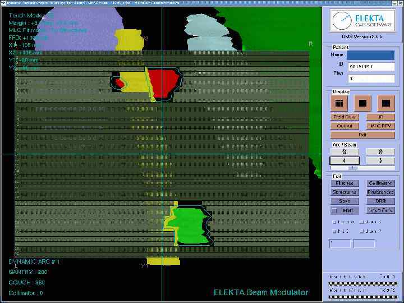Image resolution: width=404 pixels, height=303 pixels.
Task: Toggle the Jaw Y checkbox
Action: [x=362, y=231]
